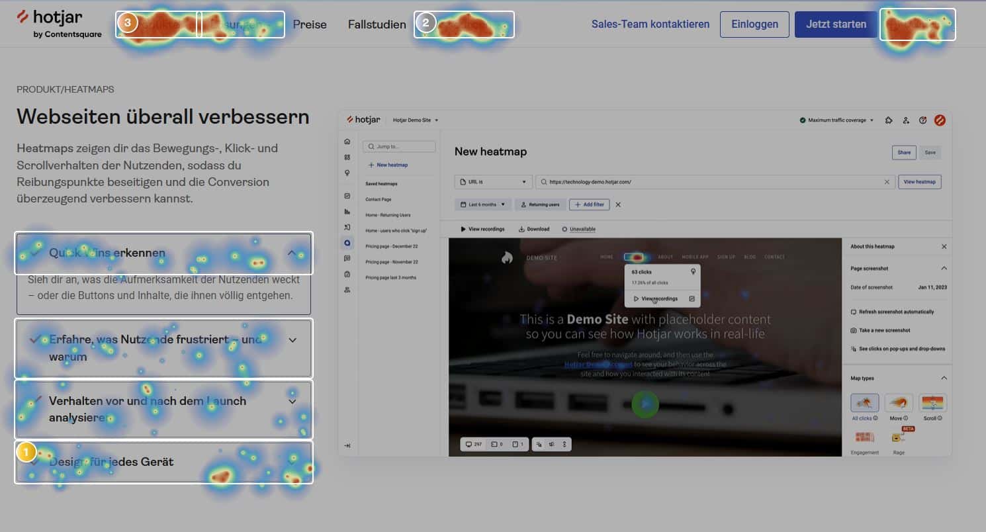Collapse the Quick Wins erkennen accordion
The image size is (986, 532).
click(163, 253)
